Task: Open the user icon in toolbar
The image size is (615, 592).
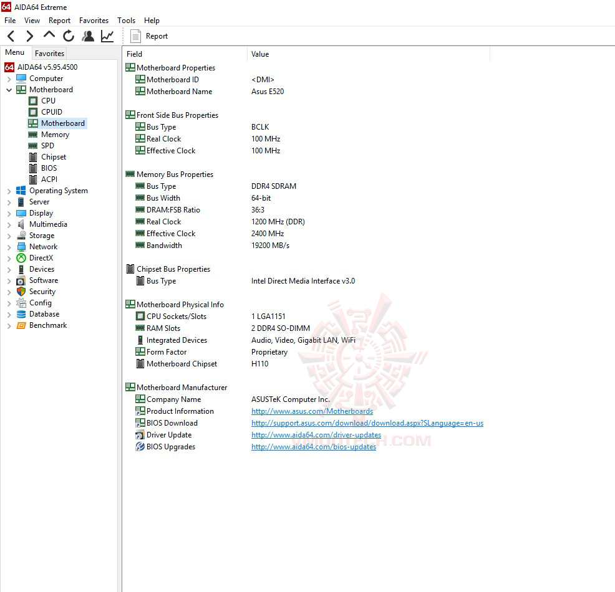Action: click(x=88, y=36)
